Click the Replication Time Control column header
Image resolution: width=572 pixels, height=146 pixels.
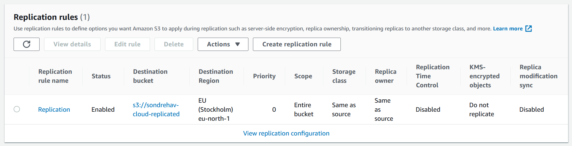pyautogui.click(x=433, y=76)
